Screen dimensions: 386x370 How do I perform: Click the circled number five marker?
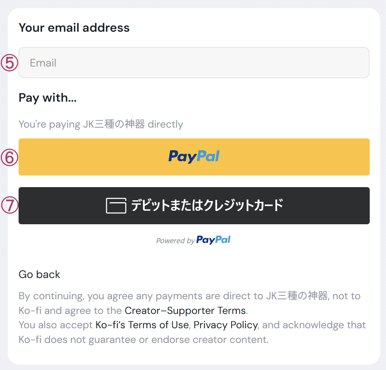(9, 62)
